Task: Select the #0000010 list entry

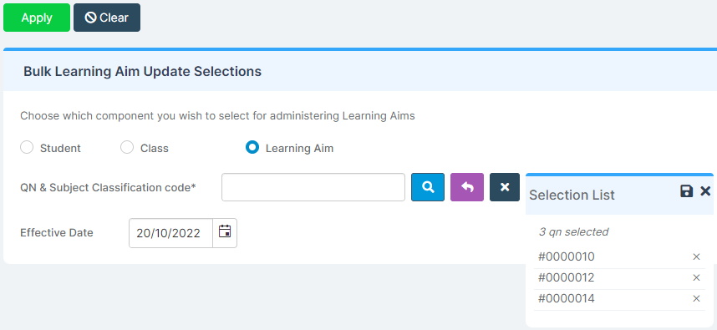Action: point(619,256)
